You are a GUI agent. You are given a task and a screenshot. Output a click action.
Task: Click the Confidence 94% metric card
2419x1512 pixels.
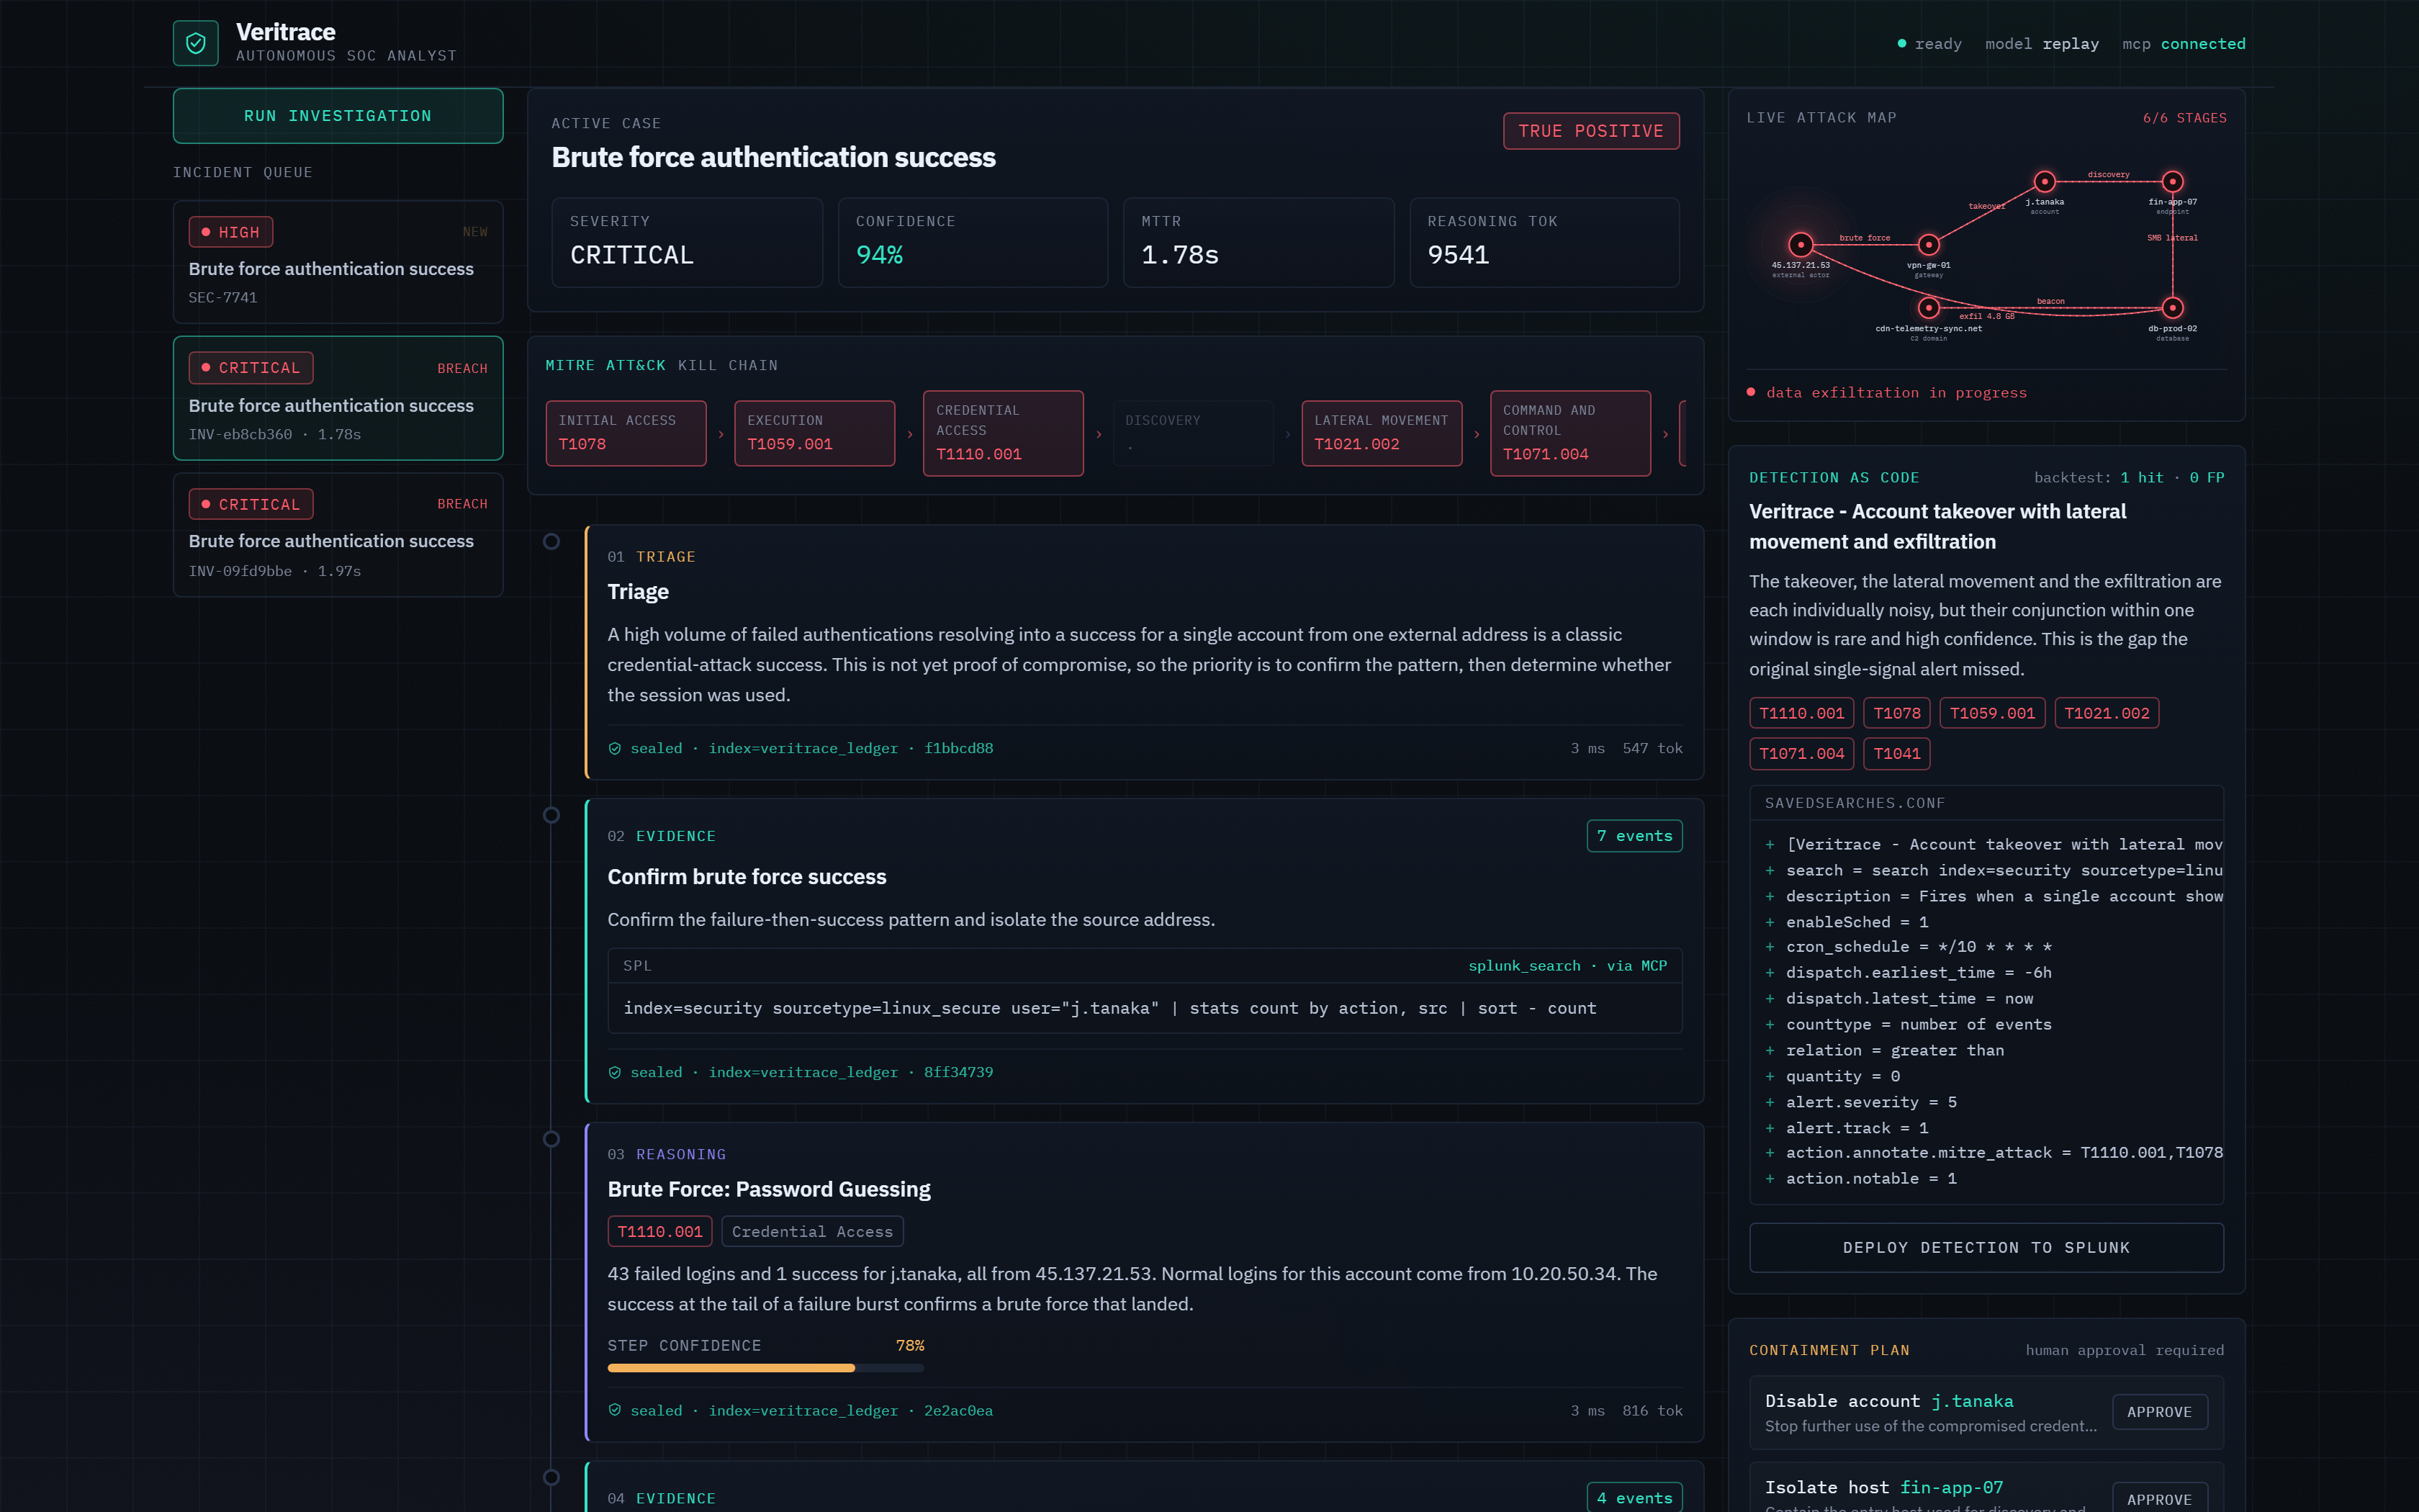973,242
